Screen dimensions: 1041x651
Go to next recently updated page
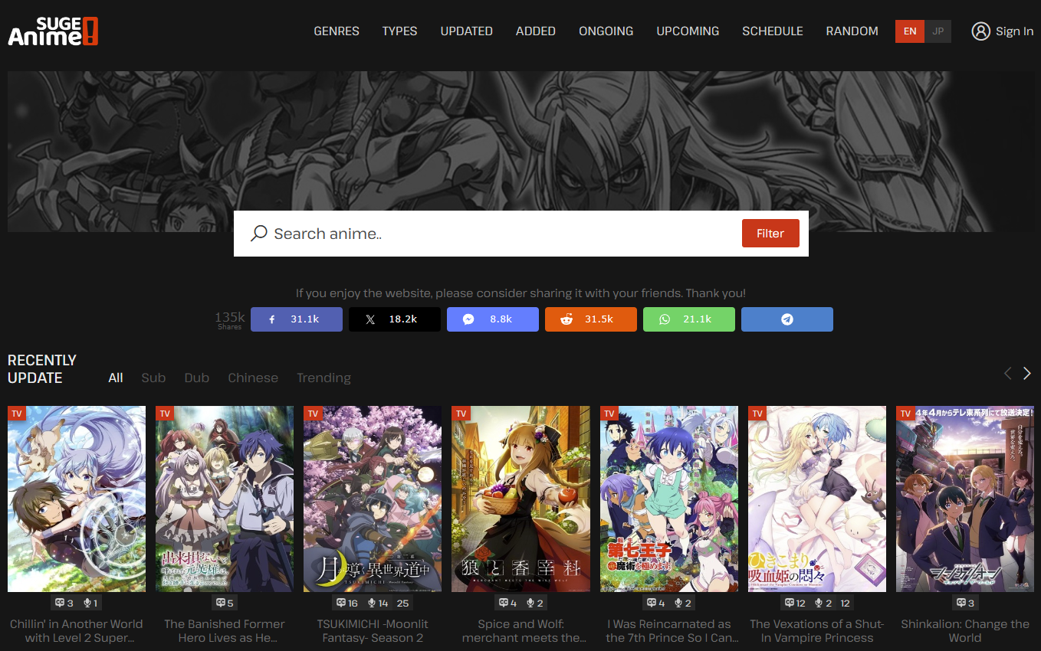pyautogui.click(x=1027, y=374)
